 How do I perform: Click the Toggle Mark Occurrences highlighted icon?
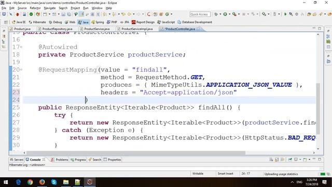tap(81, 14)
